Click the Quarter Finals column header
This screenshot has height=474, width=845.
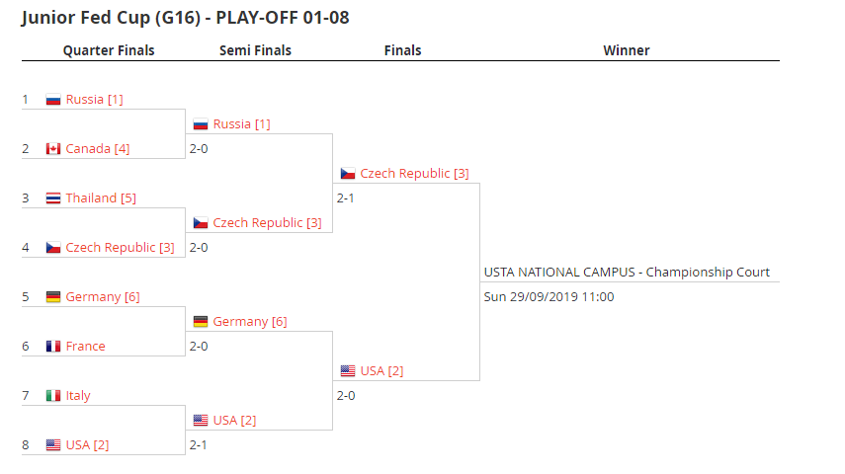[109, 50]
